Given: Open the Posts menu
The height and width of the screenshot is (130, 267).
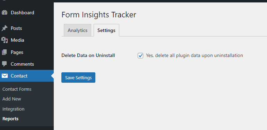Looking at the screenshot, I should pyautogui.click(x=16, y=28).
